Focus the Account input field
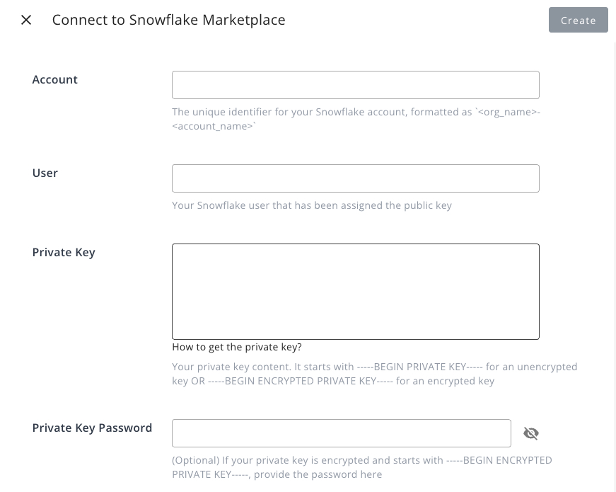Screen dimensions: 616x492 coord(355,85)
